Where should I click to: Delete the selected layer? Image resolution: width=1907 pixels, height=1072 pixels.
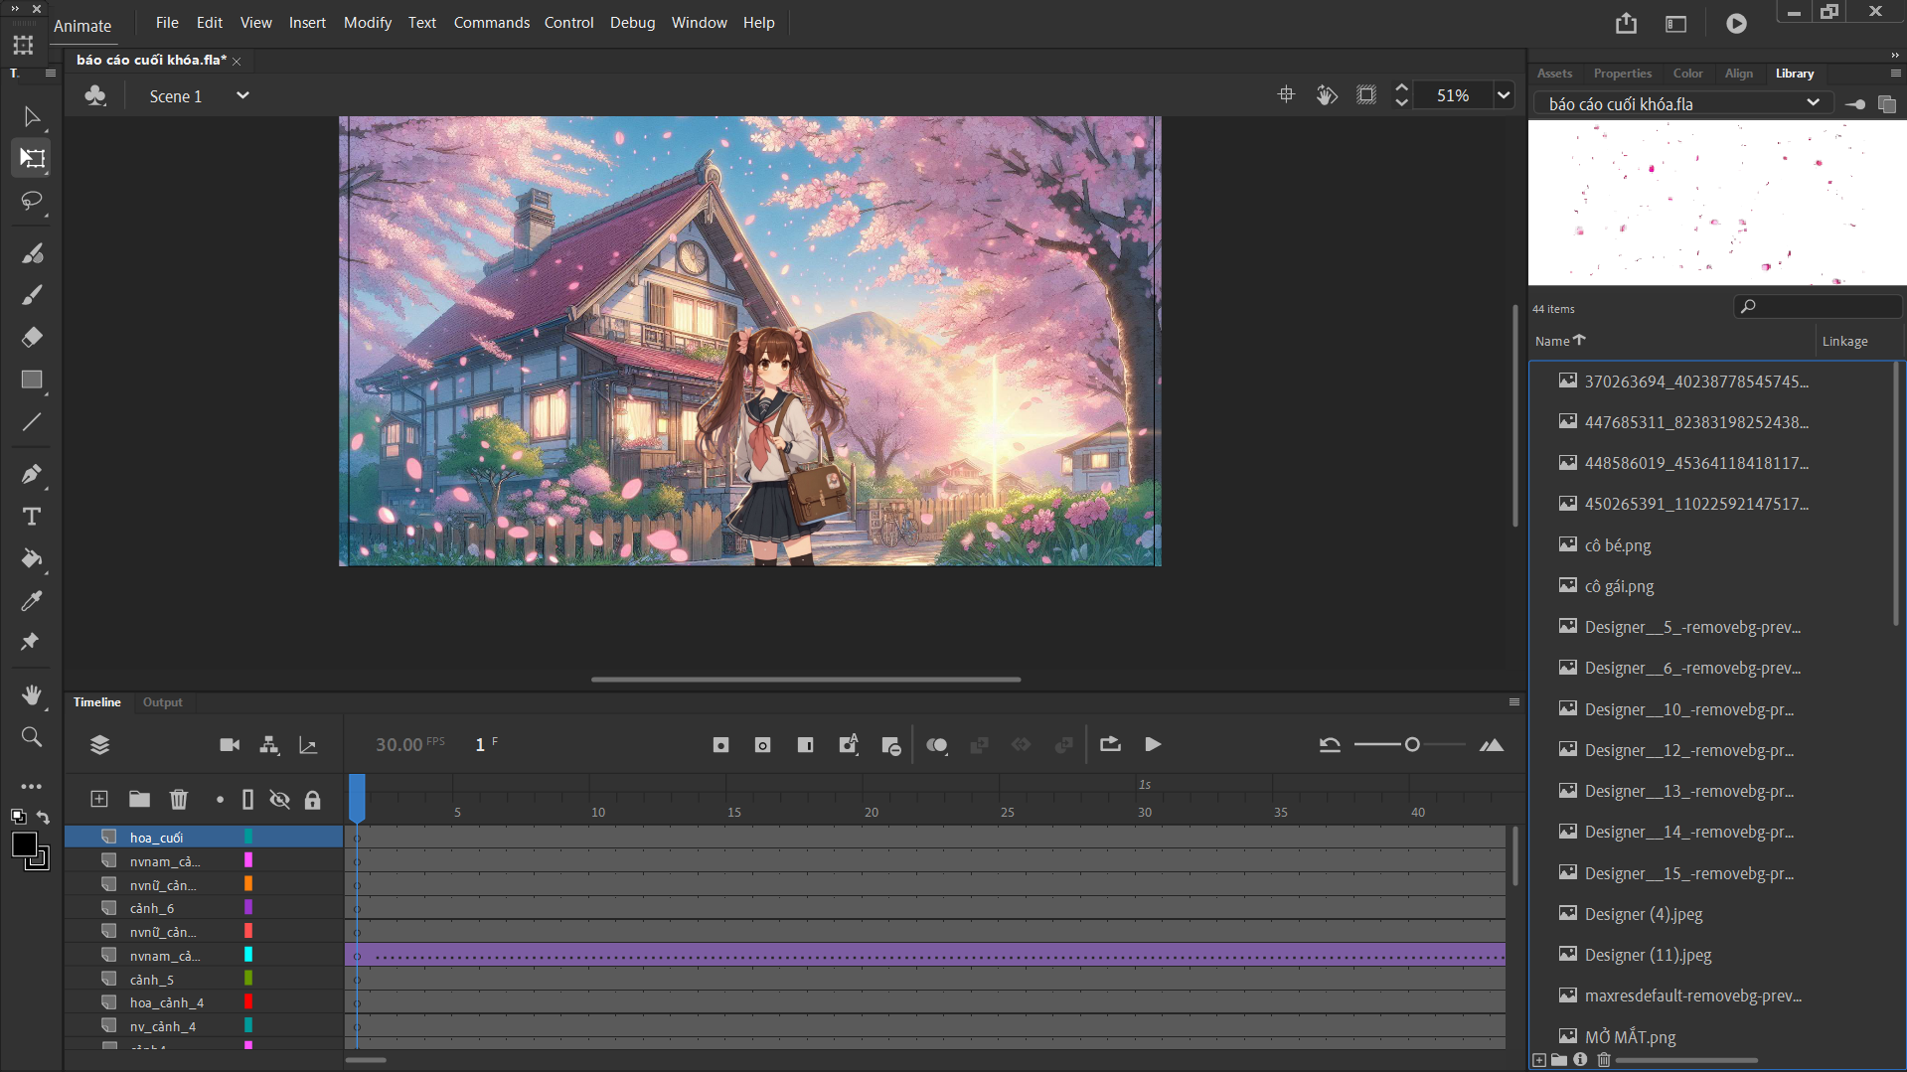point(179,800)
